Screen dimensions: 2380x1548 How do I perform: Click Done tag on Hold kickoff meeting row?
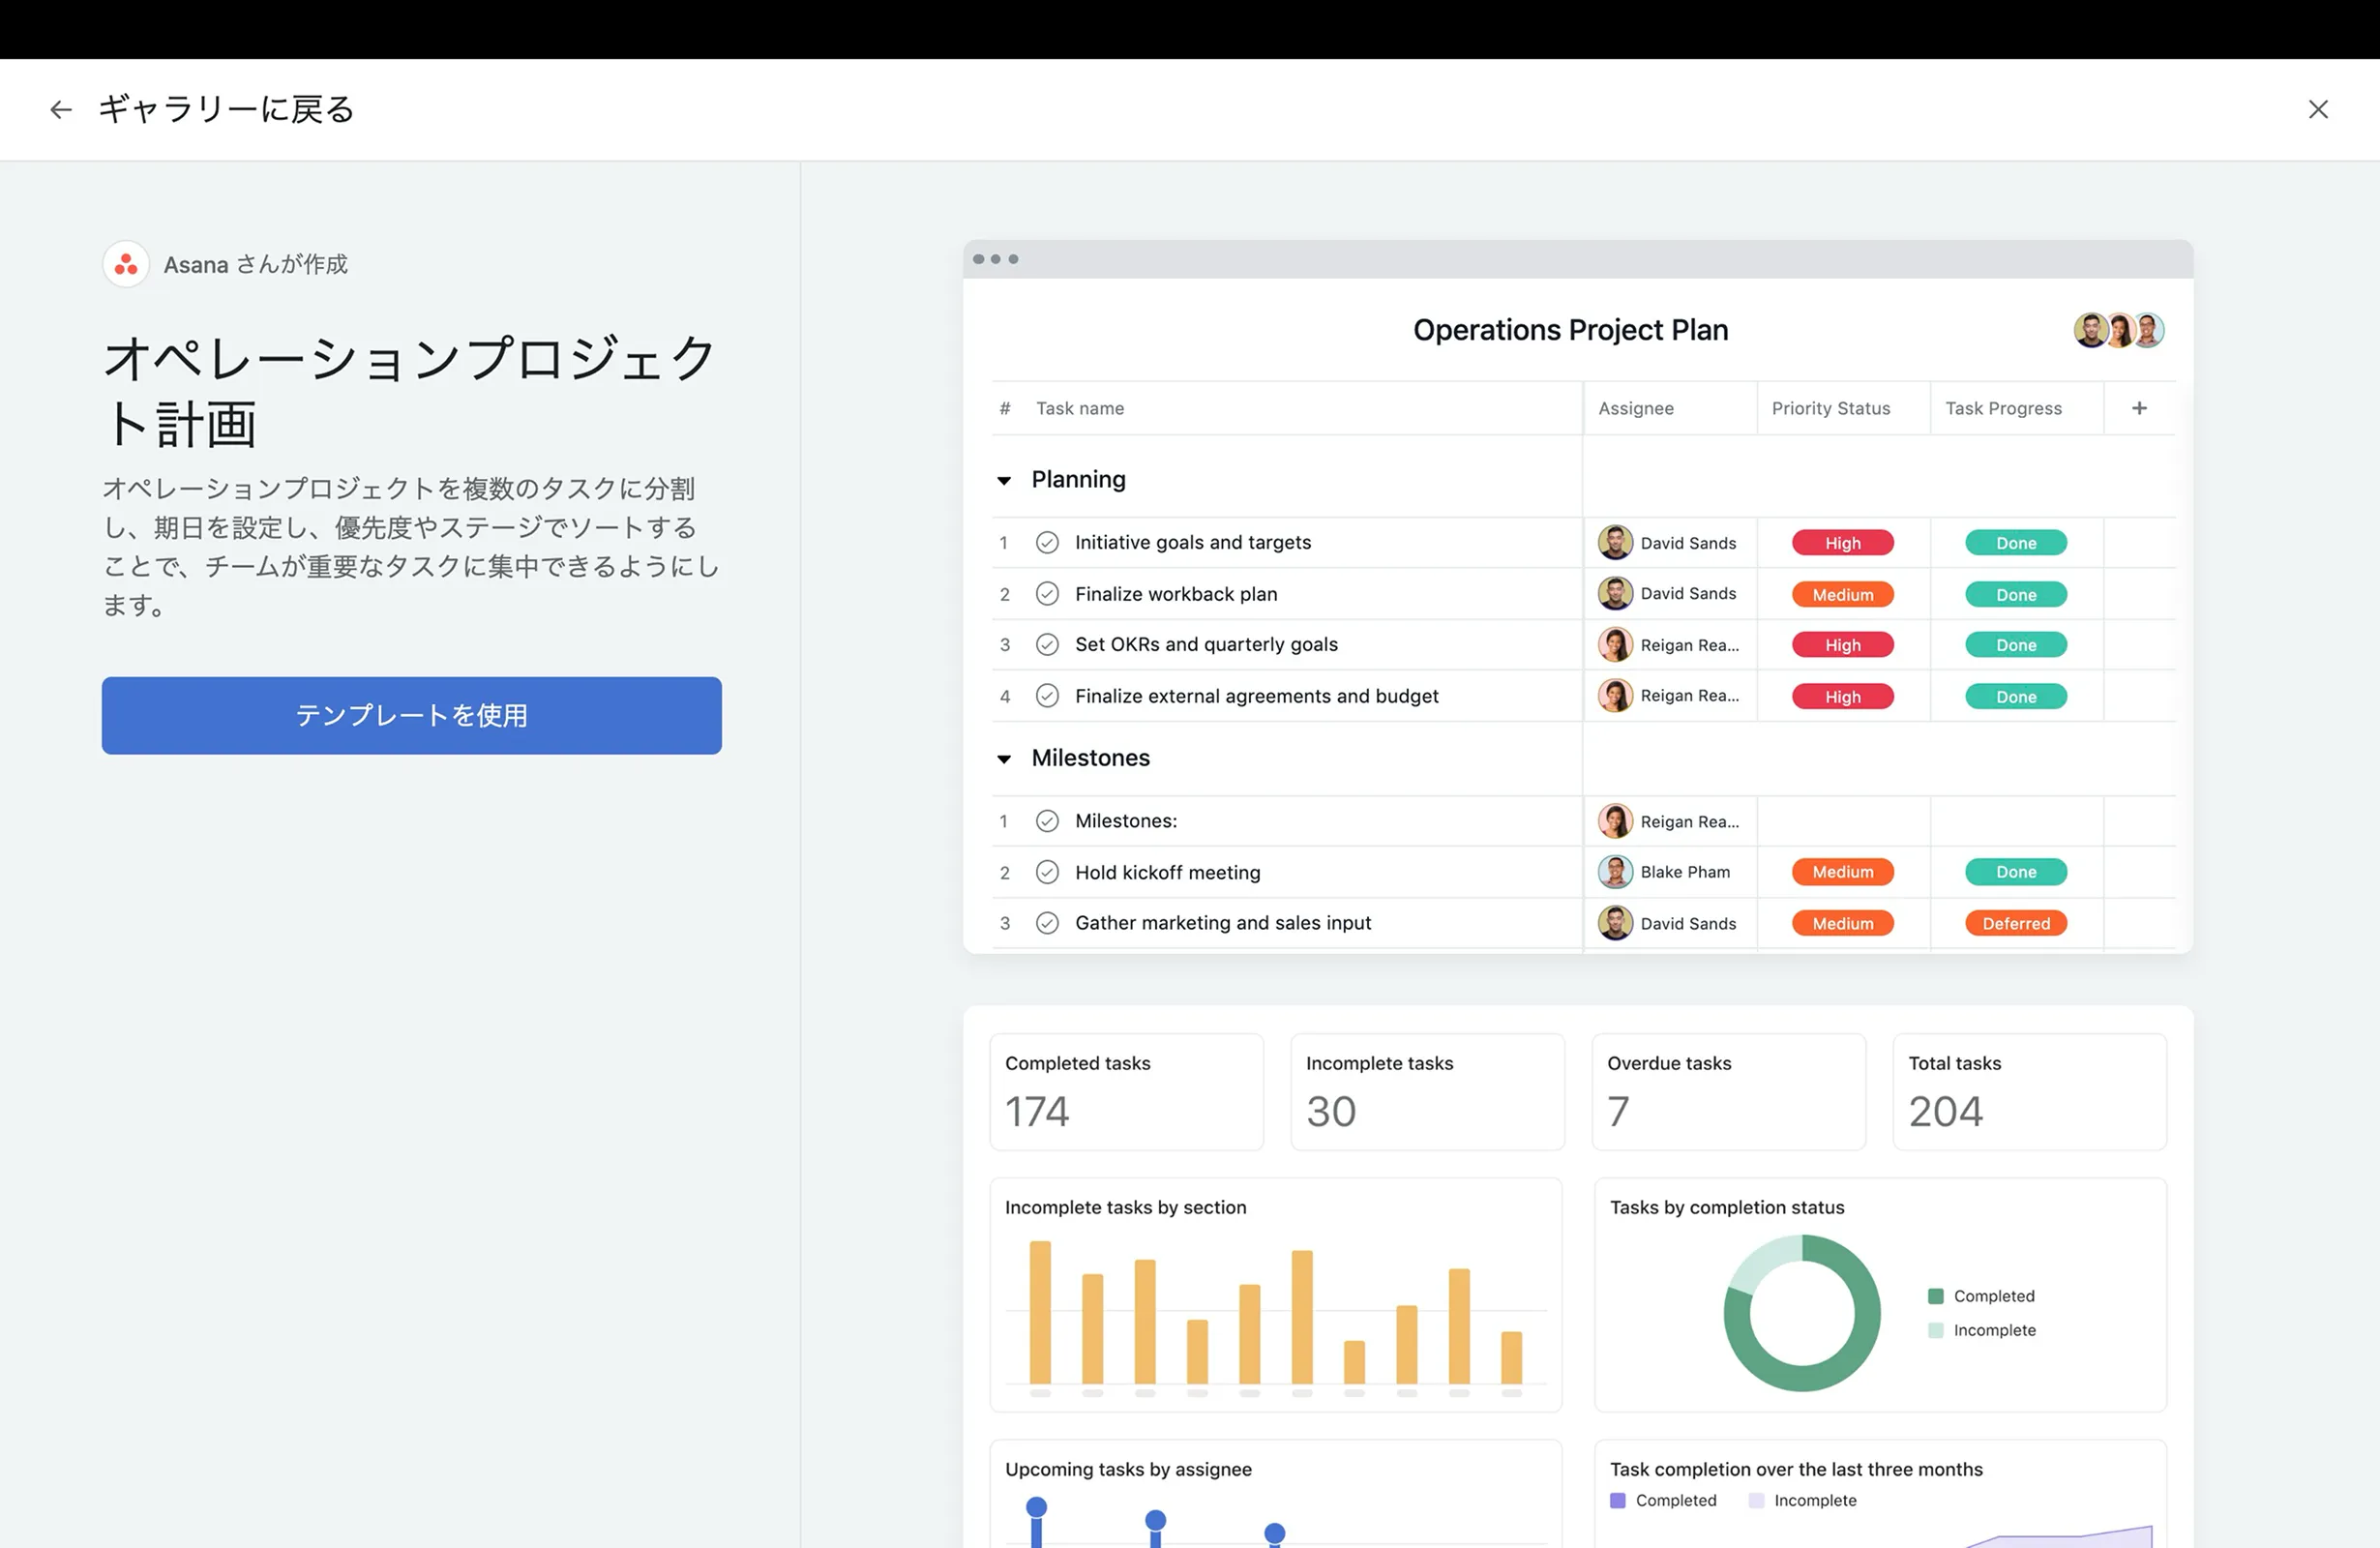[x=2016, y=872]
